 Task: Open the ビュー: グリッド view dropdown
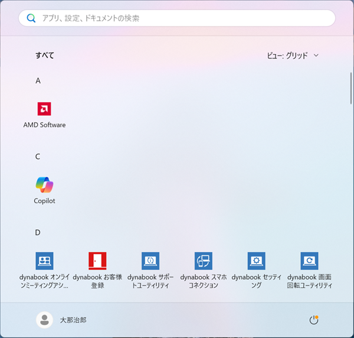[293, 56]
